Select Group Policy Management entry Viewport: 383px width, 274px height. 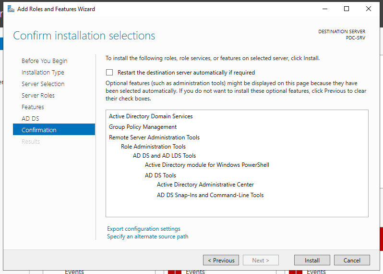click(x=143, y=127)
